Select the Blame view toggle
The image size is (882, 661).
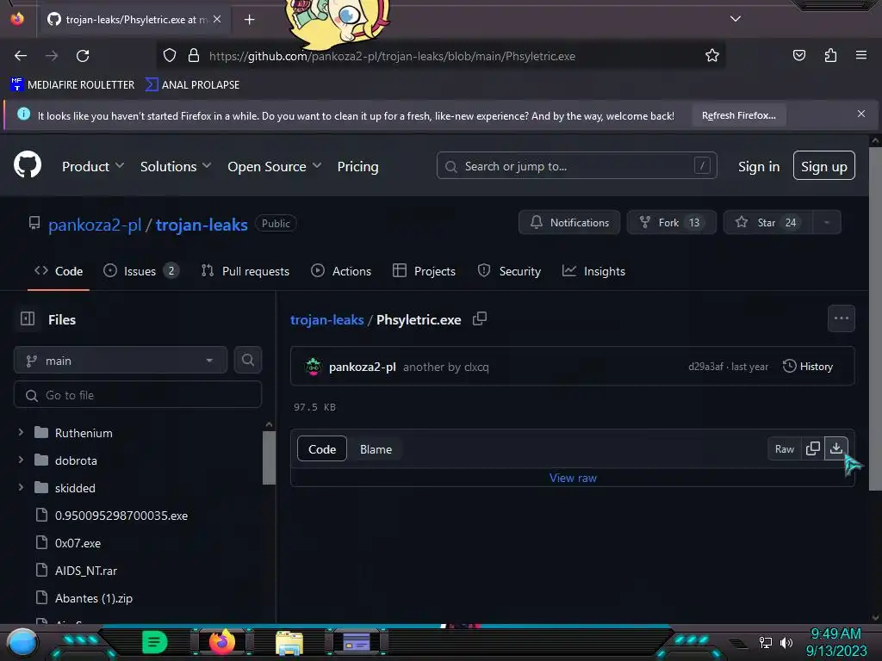coord(376,449)
